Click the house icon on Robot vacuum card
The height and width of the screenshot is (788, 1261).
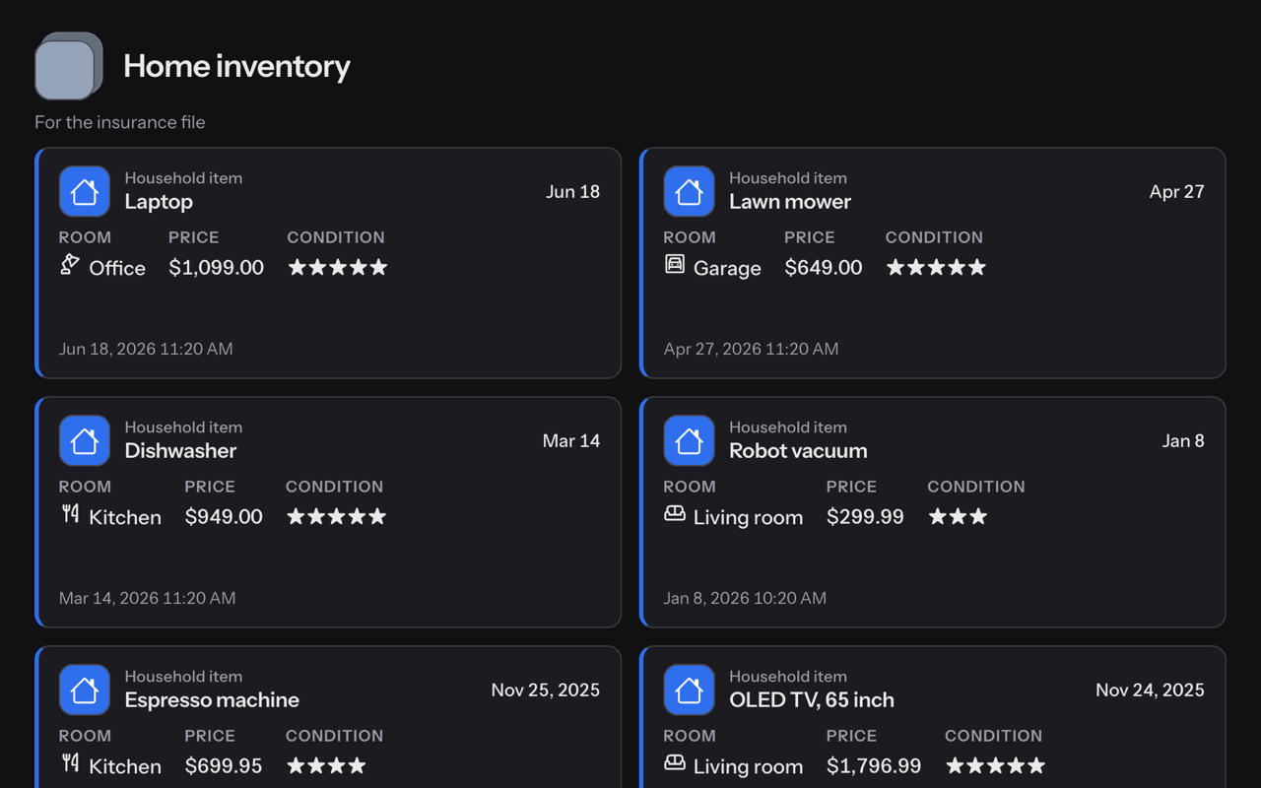690,440
